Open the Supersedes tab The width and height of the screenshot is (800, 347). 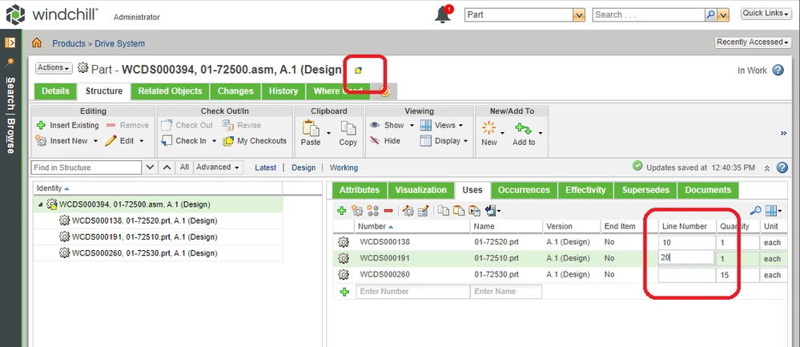645,190
